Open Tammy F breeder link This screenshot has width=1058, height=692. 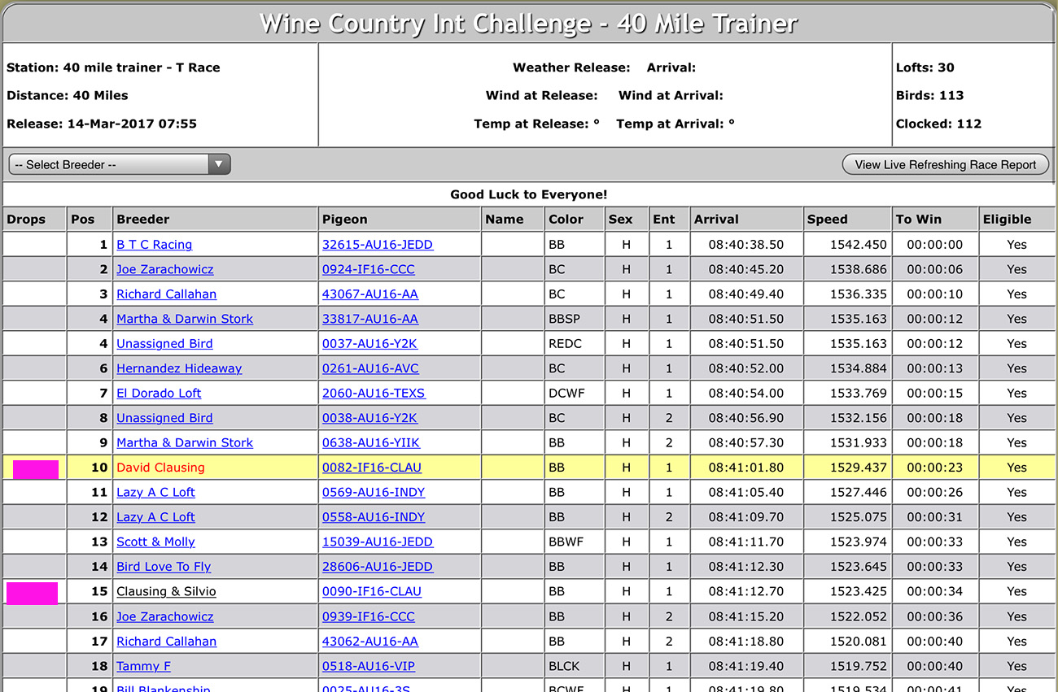tap(143, 666)
